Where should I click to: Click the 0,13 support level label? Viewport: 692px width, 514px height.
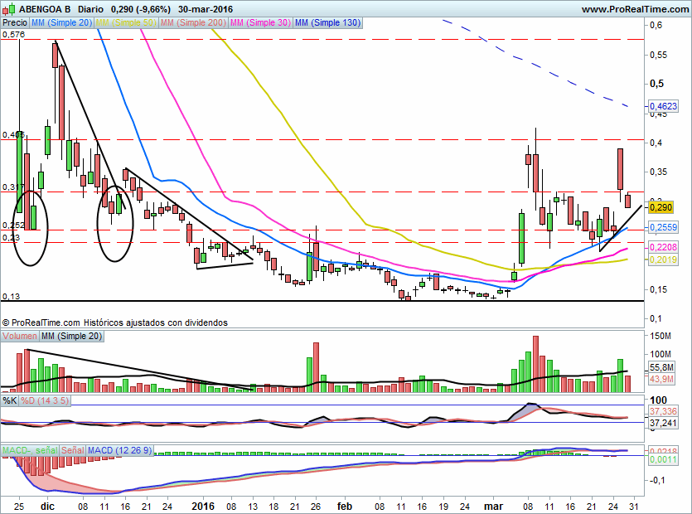coord(12,296)
